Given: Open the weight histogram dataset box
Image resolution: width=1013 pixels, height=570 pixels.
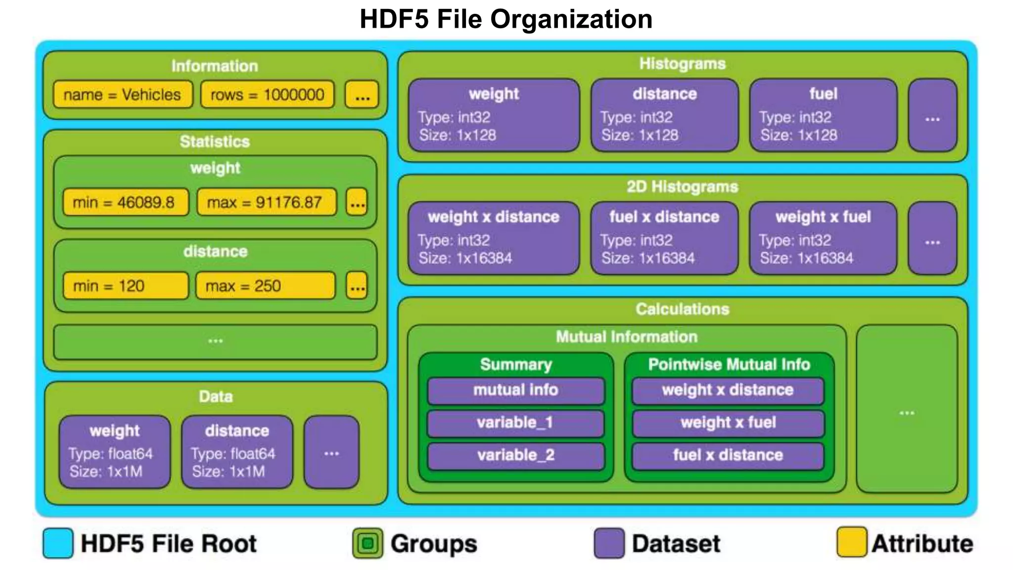Looking at the screenshot, I should [x=494, y=115].
